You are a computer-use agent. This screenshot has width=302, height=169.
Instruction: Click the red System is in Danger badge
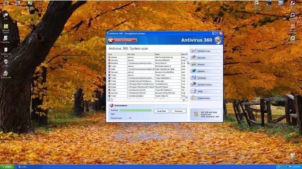[x=122, y=40]
